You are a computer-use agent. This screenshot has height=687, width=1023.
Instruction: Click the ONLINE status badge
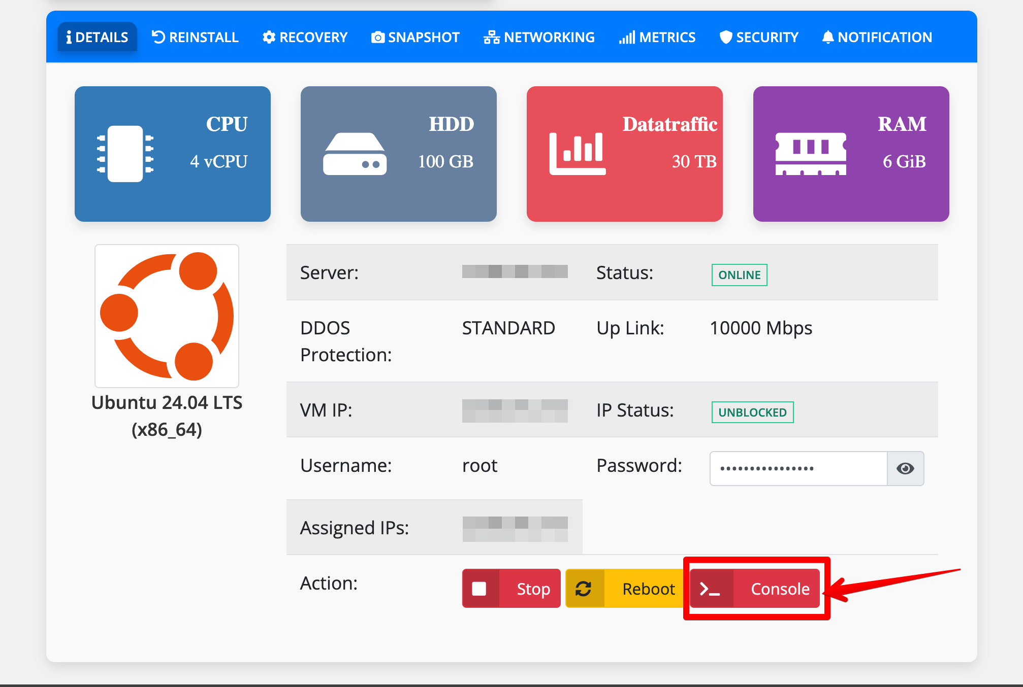739,275
